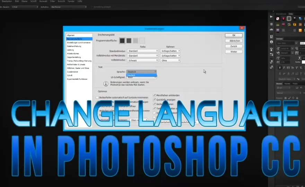
Task: Switch to the Kanäle tab
Action: (x=287, y=83)
